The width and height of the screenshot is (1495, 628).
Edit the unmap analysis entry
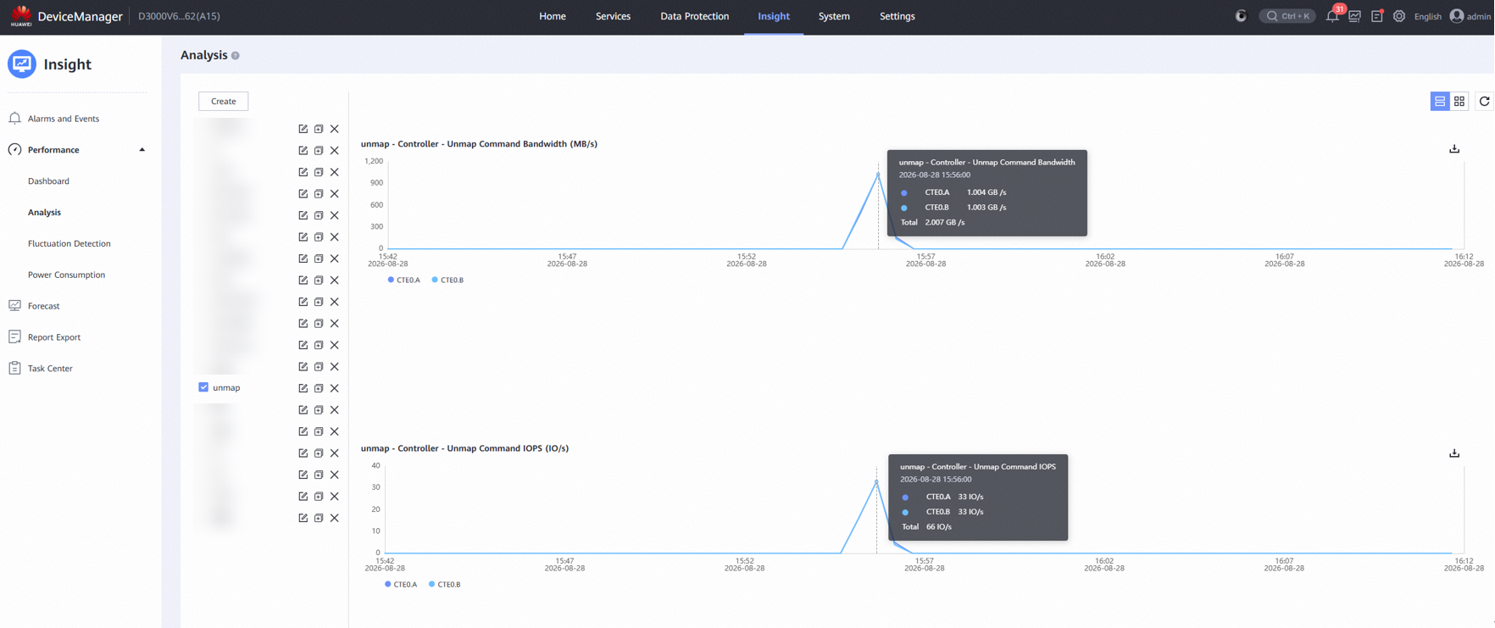303,388
